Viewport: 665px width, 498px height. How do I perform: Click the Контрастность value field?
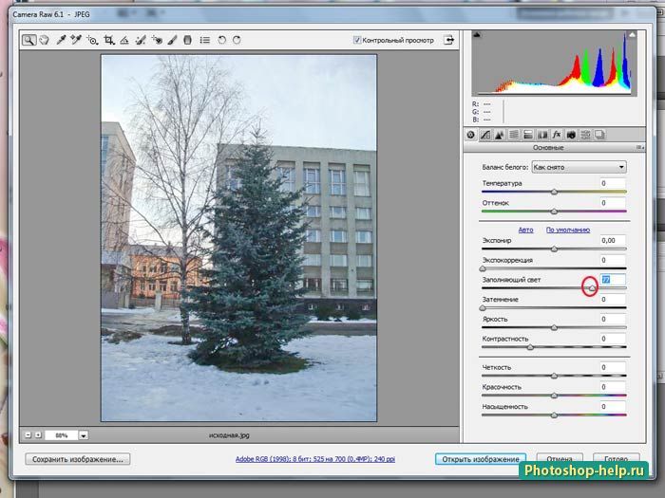[x=613, y=339]
